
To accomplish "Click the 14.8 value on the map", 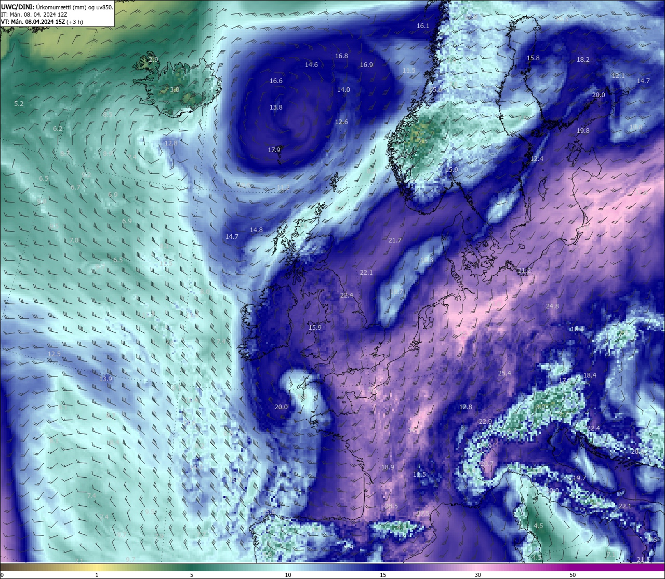I will coord(256,230).
